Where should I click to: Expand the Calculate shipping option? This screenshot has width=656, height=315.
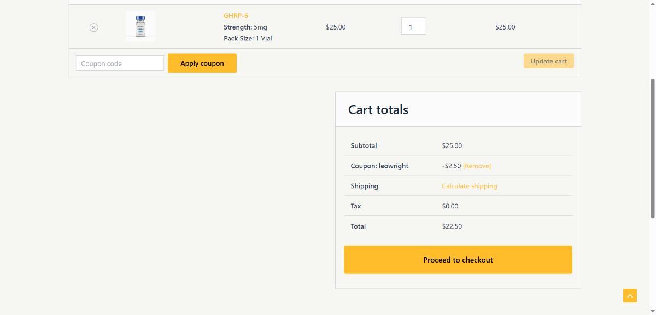coord(469,186)
